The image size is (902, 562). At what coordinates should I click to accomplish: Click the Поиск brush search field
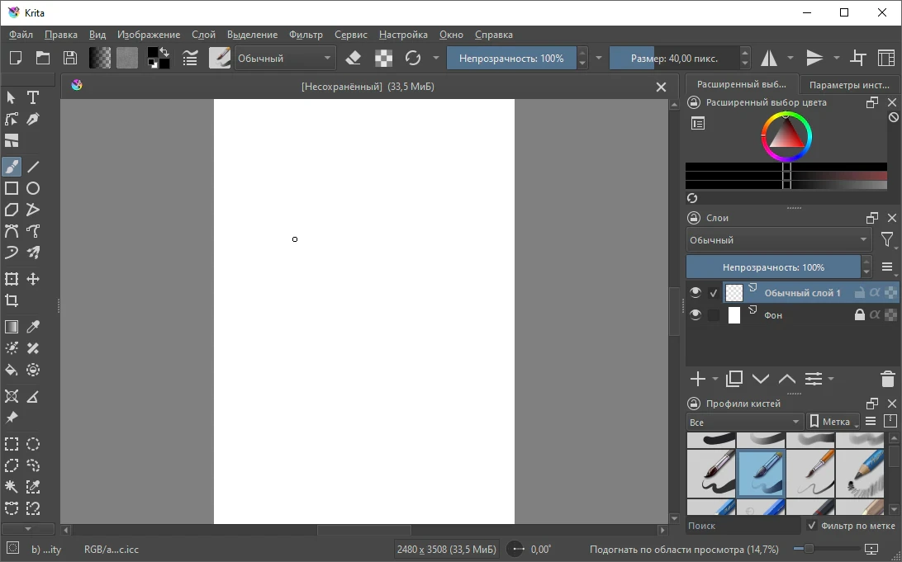click(x=743, y=525)
